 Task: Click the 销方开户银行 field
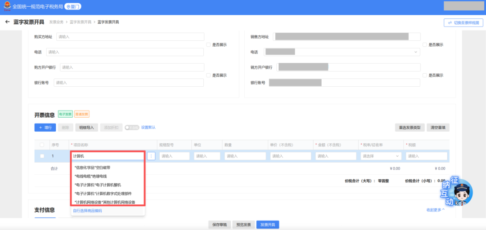tap(348, 67)
